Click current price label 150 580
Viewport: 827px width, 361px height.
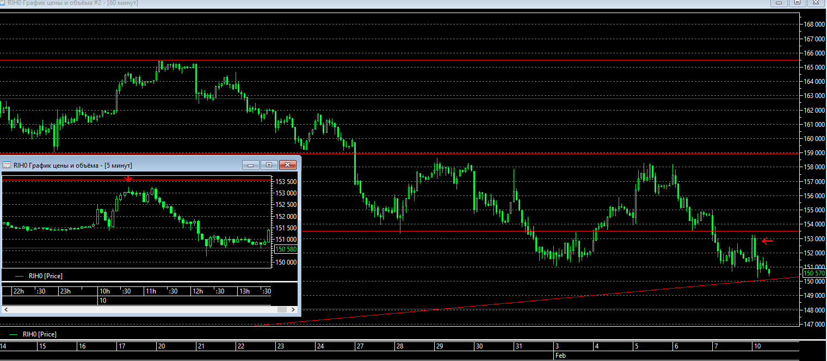pos(286,249)
